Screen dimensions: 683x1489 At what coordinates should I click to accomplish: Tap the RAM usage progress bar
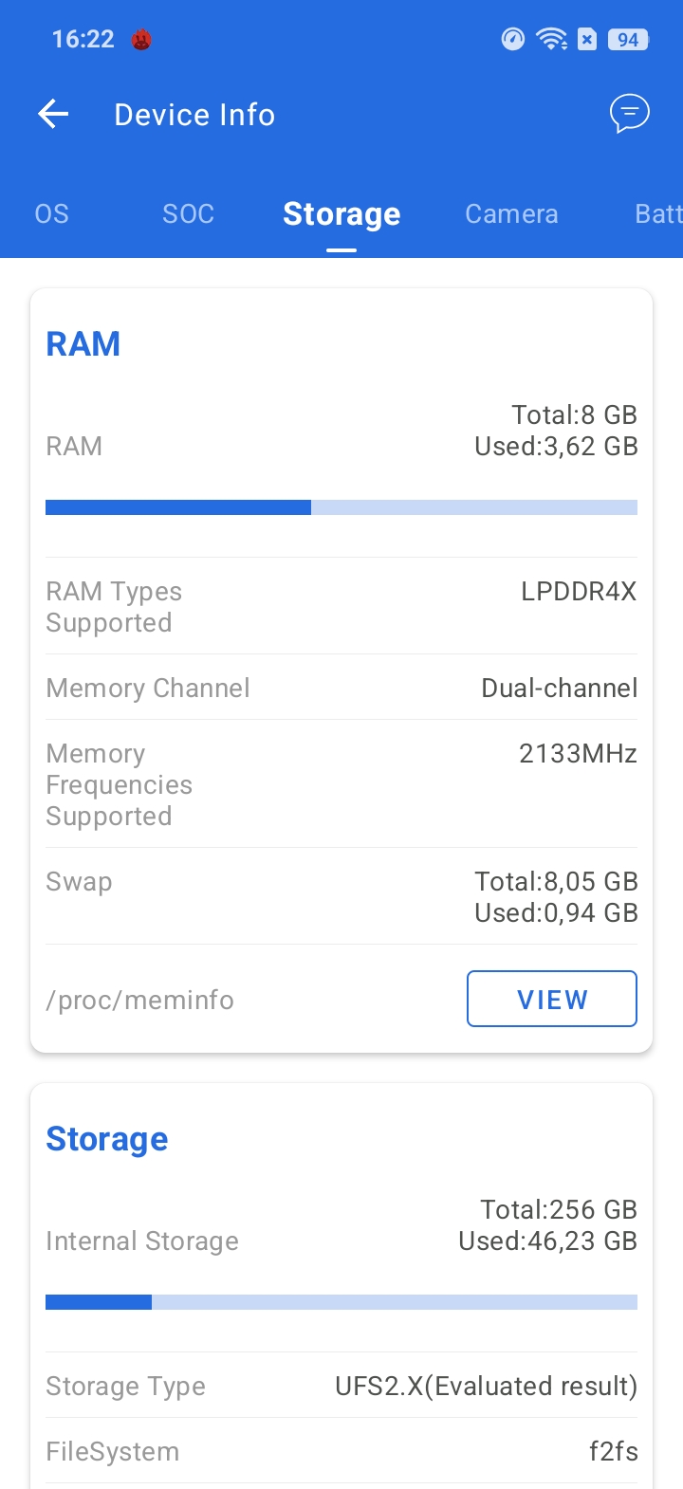pos(341,507)
